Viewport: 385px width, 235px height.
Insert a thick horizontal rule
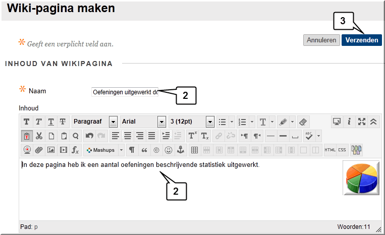[x=283, y=136]
